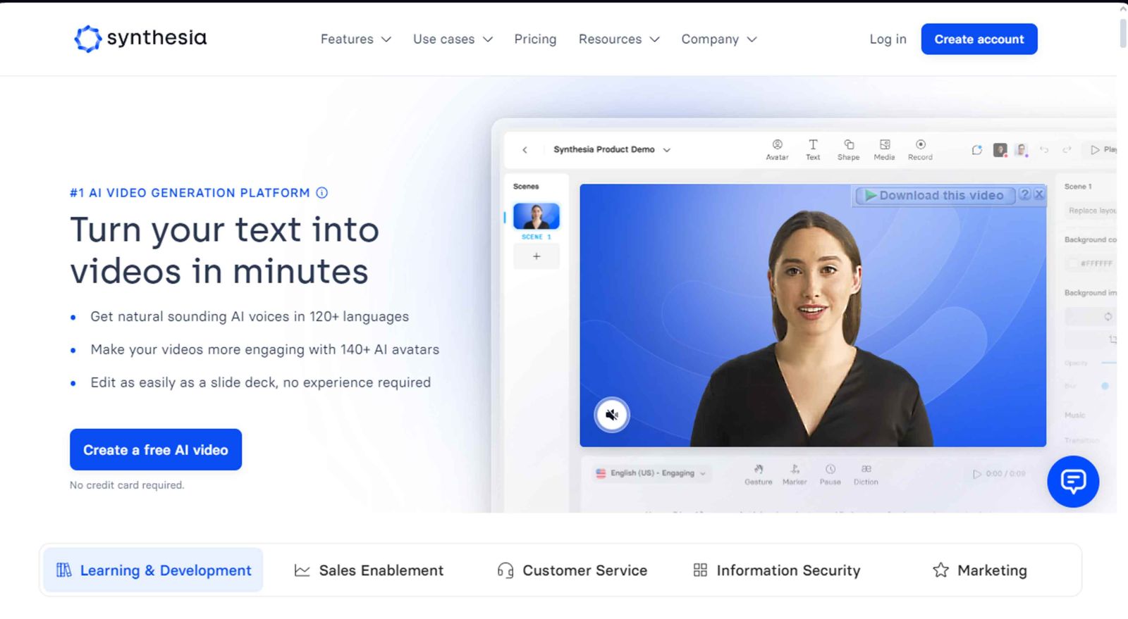Viewport: 1128px width, 619px height.
Task: Switch to the Sales Enablement tab
Action: click(x=369, y=570)
